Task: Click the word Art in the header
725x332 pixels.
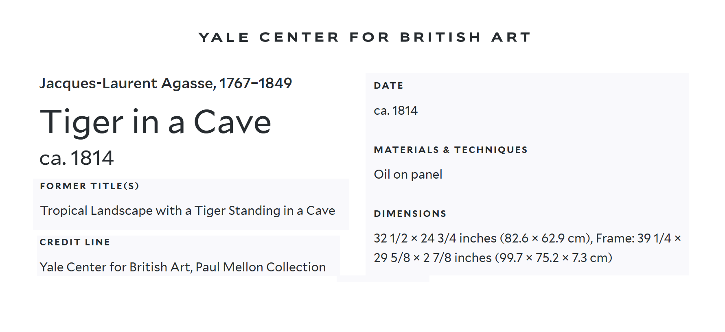Action: tap(511, 37)
